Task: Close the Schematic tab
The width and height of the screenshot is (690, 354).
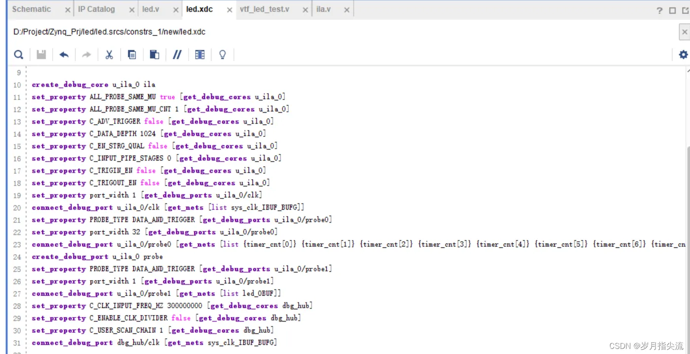Action: (x=68, y=10)
